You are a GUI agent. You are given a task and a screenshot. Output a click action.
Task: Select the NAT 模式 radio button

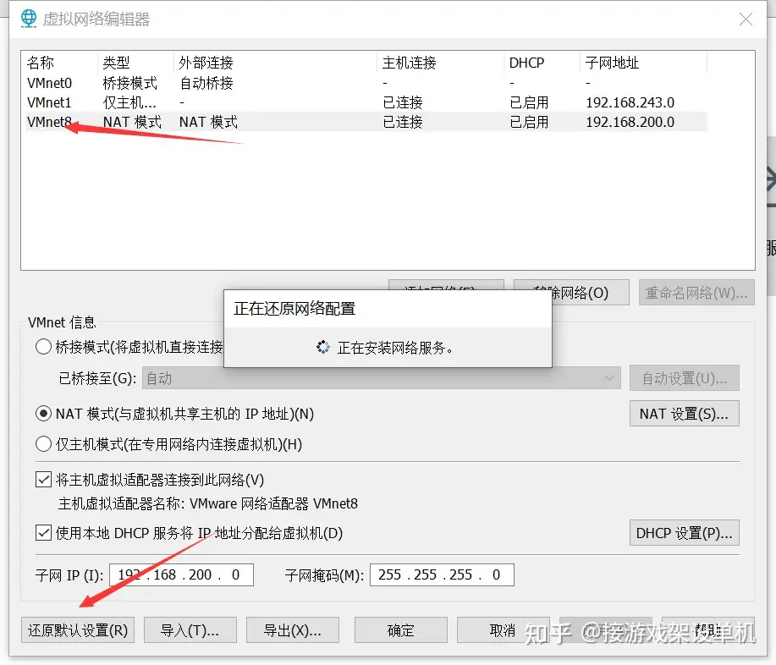pyautogui.click(x=43, y=414)
